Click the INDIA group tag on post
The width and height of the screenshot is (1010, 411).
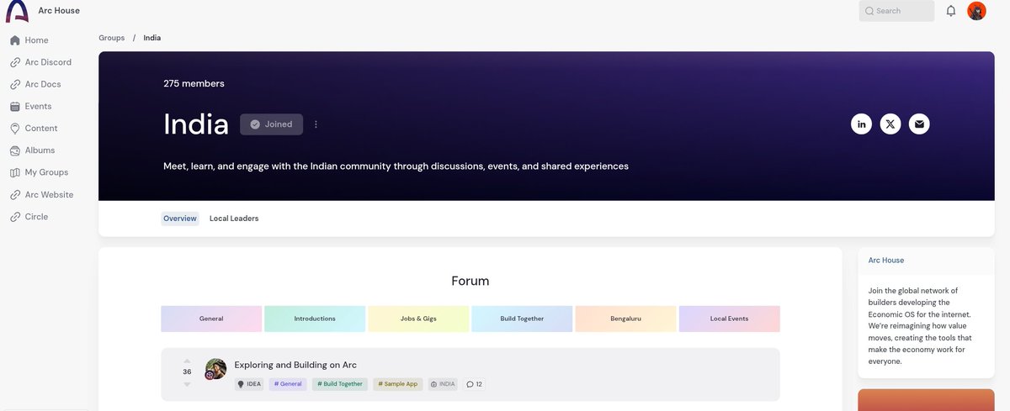443,384
